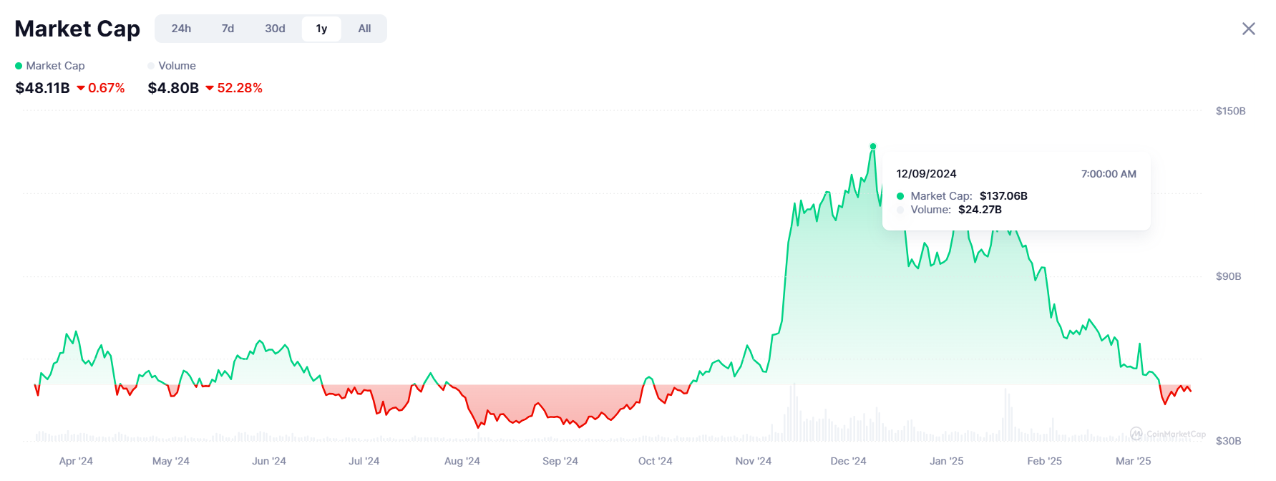Click the gray Volume legend dot

[151, 66]
